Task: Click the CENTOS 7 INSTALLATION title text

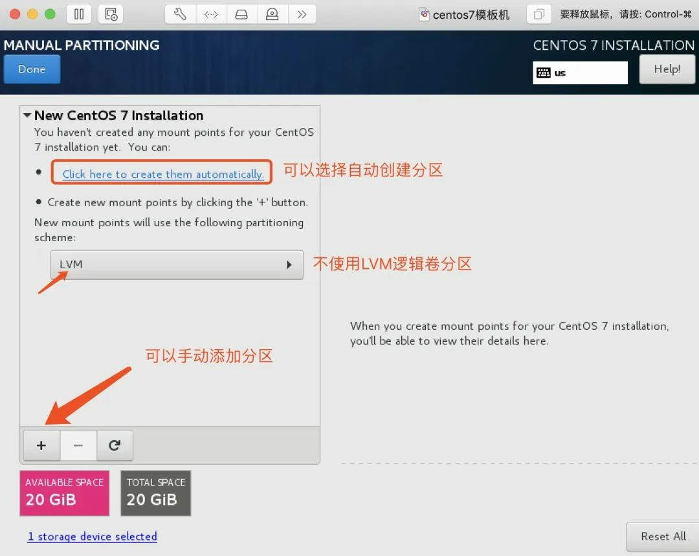Action: tap(614, 45)
